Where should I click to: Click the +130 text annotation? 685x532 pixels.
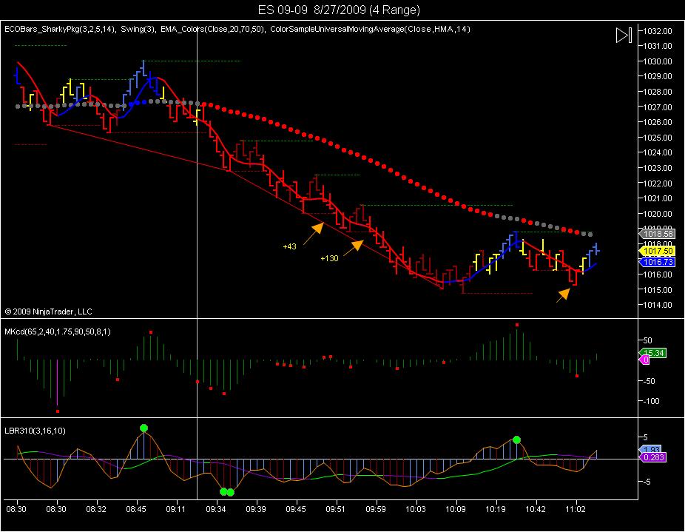point(329,258)
